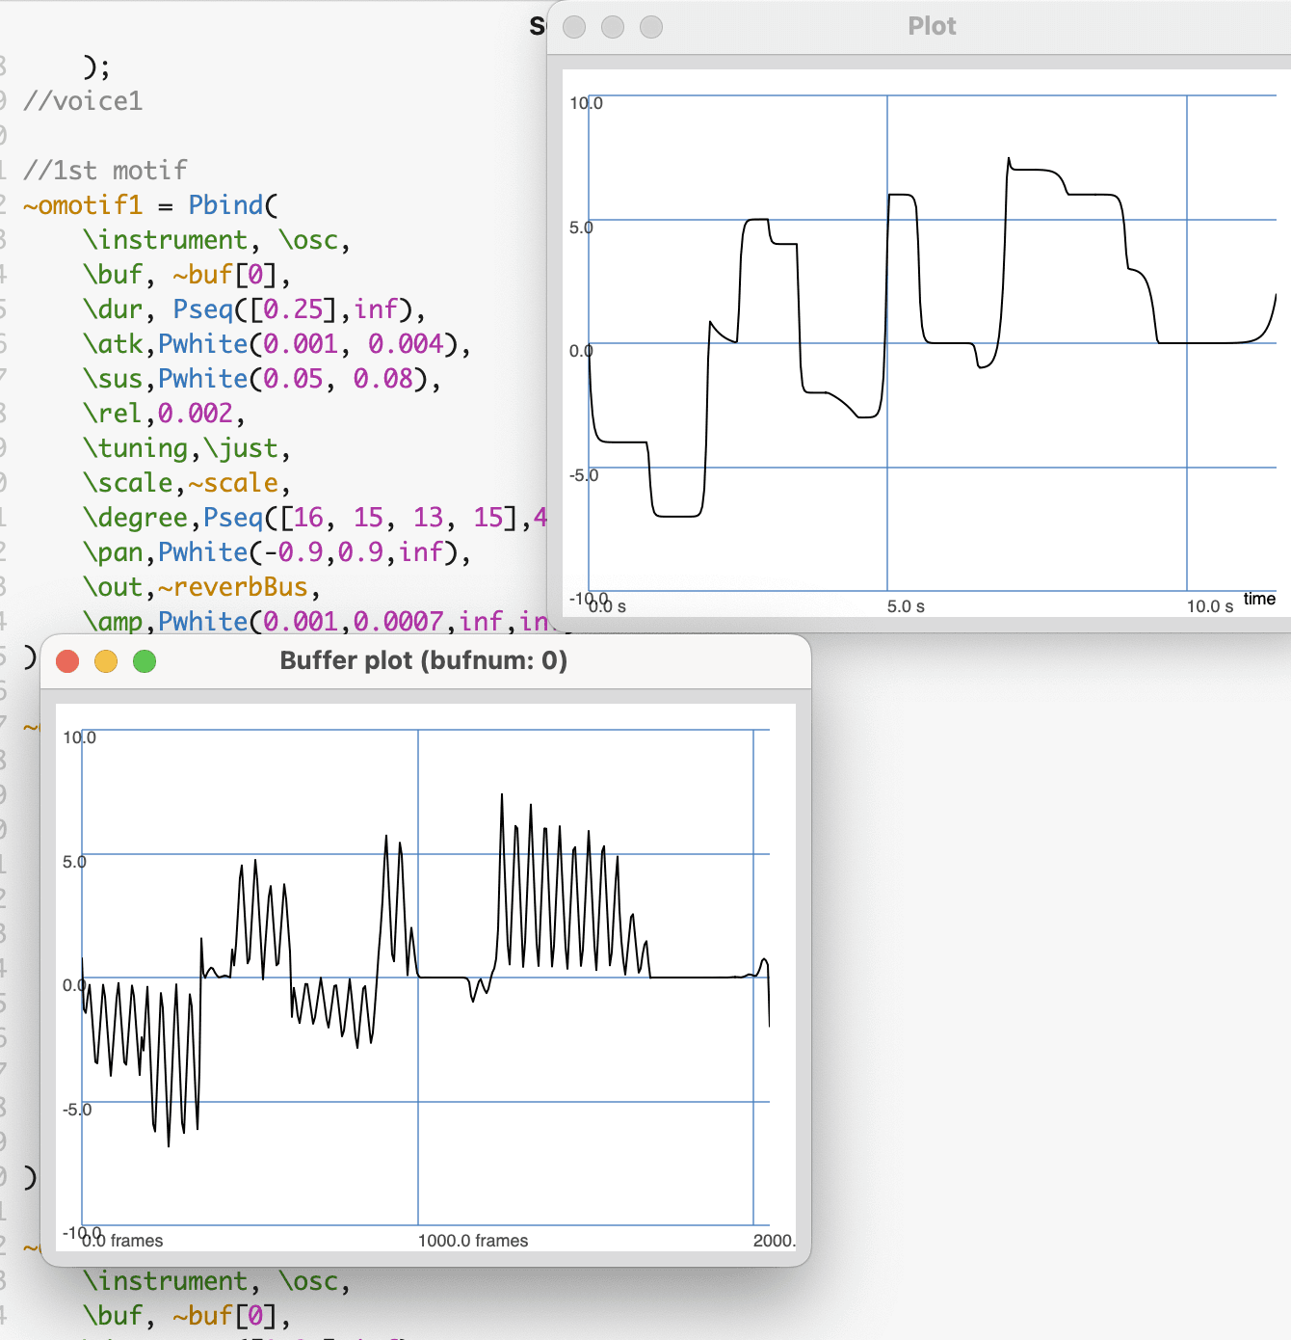Click the \degree Pseq([16, 15, 13, 15] line

click(x=315, y=518)
